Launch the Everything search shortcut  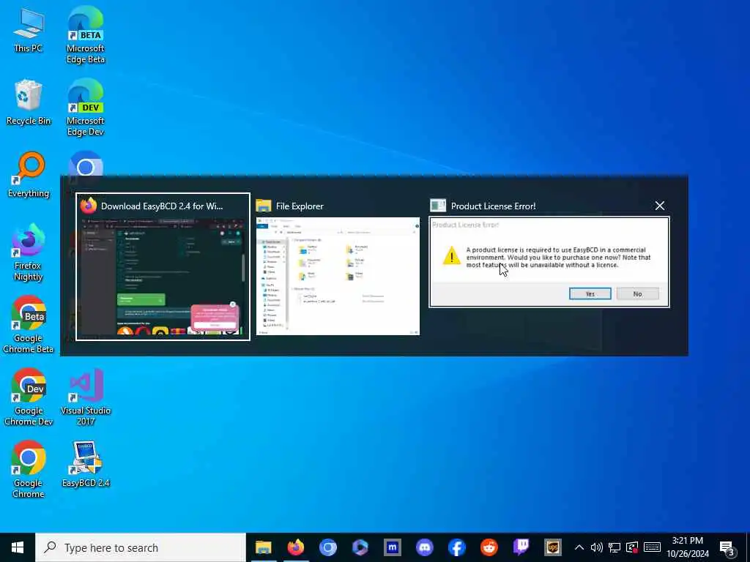click(x=29, y=175)
